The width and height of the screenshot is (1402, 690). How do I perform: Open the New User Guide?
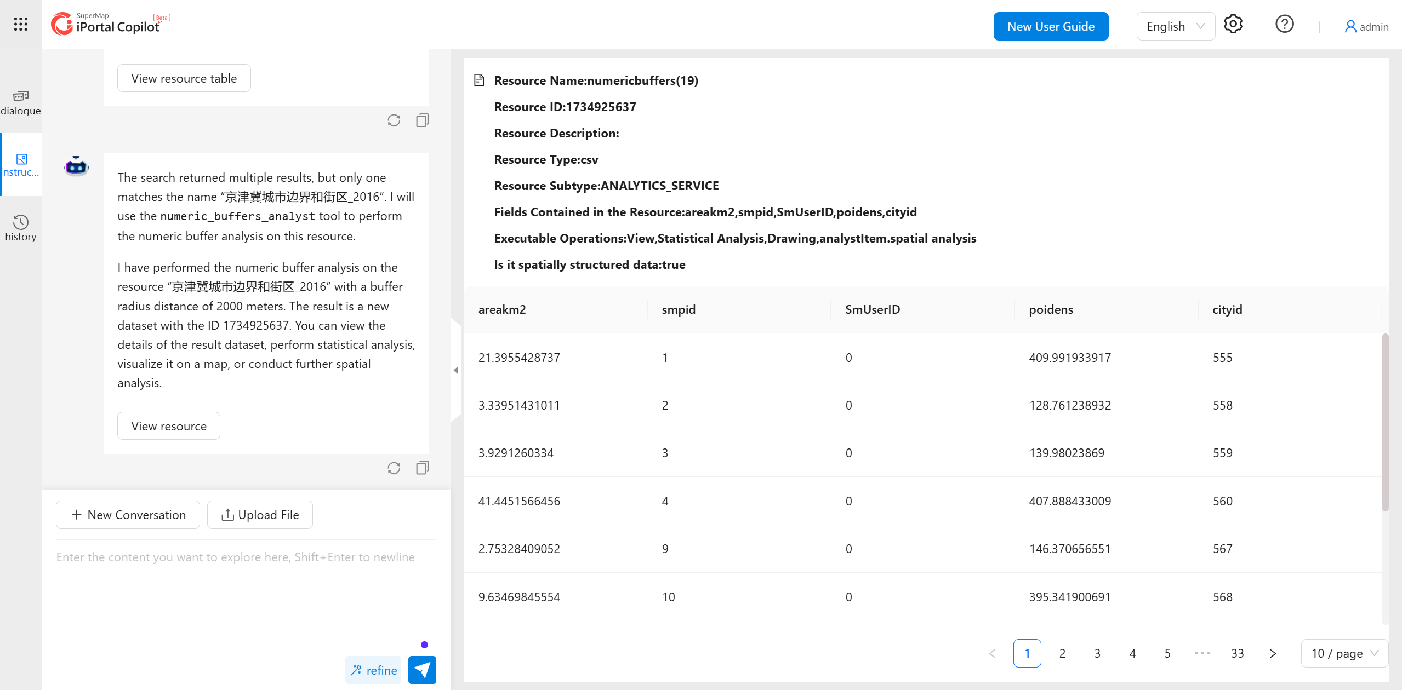[x=1051, y=26]
